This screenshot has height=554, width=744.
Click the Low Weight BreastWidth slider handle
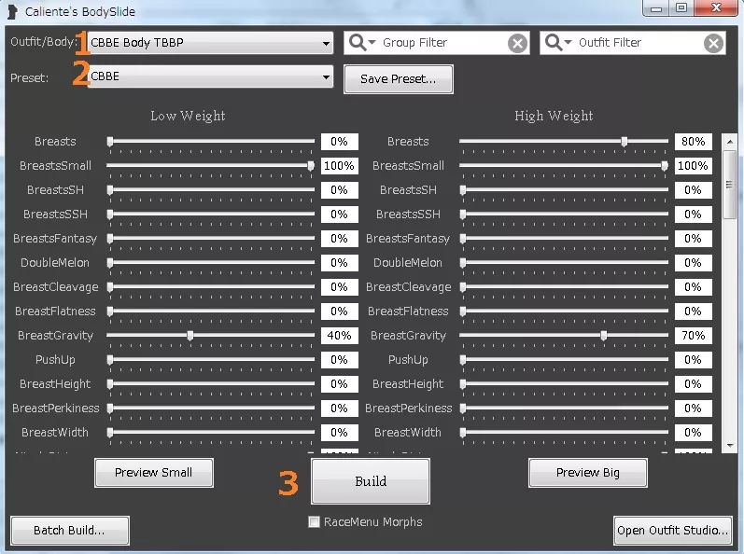tap(110, 432)
